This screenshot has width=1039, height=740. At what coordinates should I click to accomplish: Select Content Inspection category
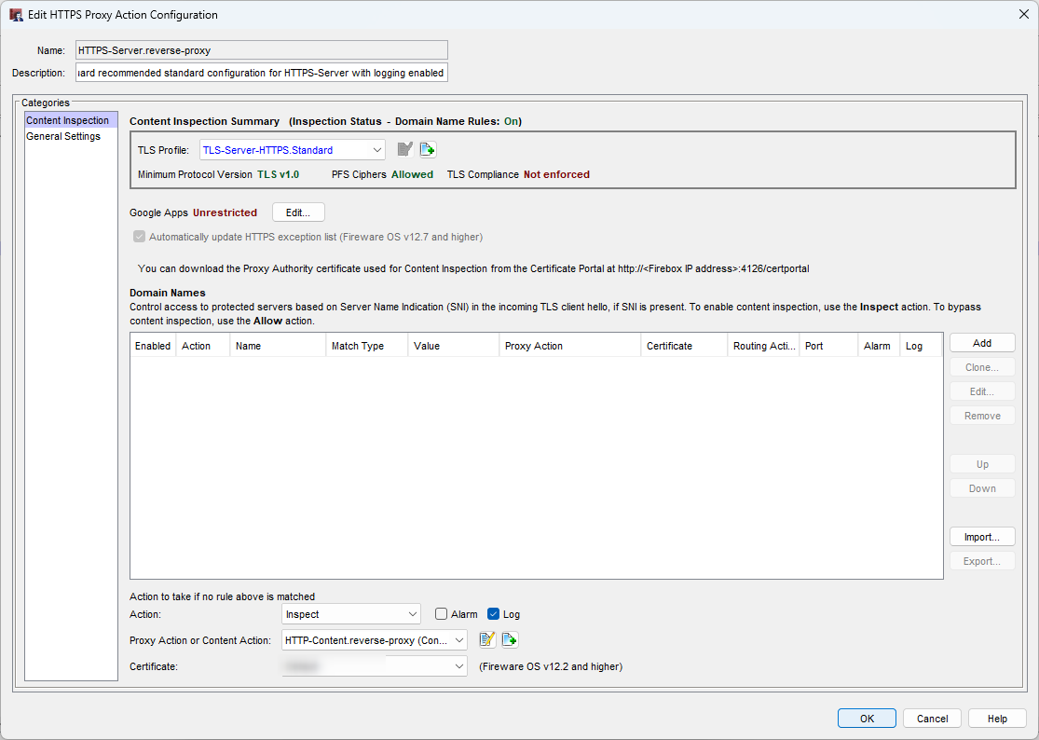tap(71, 120)
